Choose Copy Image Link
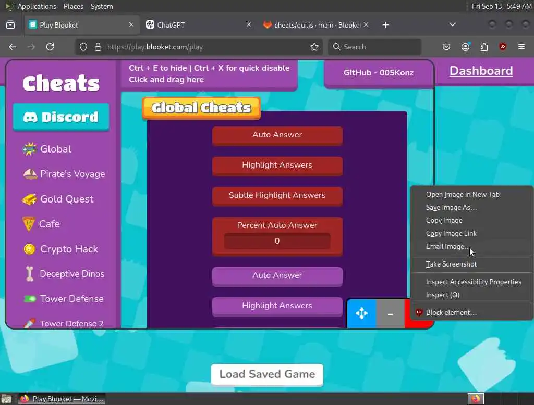 471,234
